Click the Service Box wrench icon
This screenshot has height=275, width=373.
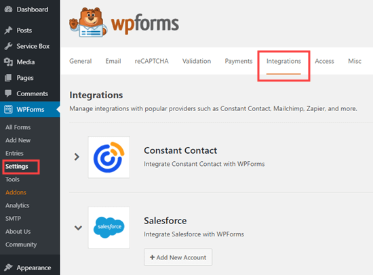pos(8,46)
